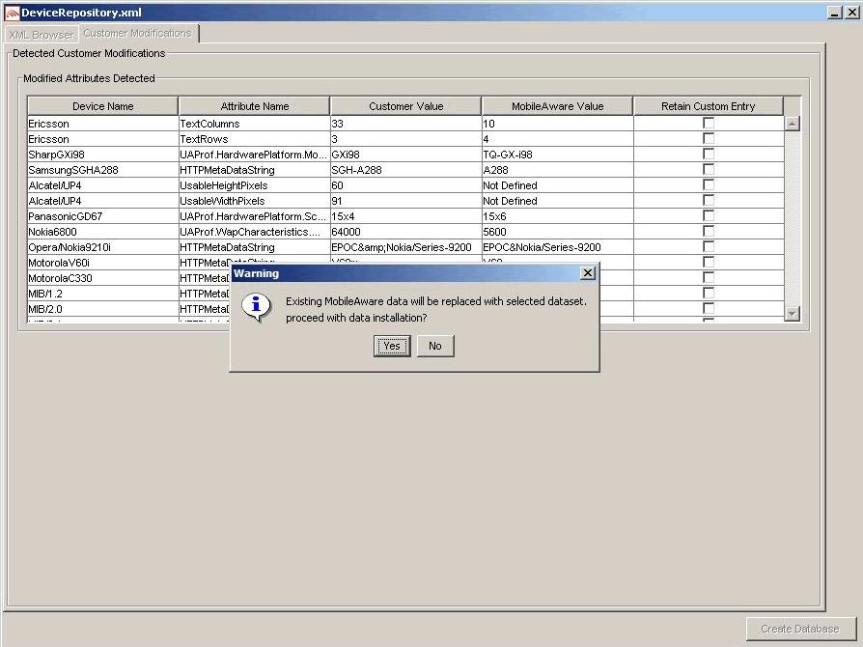Select the Opera/Nokia9210i device cell

point(103,246)
